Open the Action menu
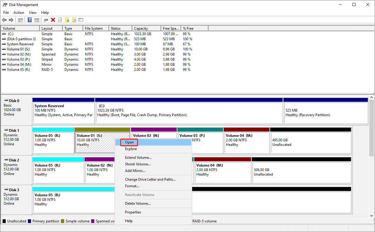 point(19,13)
